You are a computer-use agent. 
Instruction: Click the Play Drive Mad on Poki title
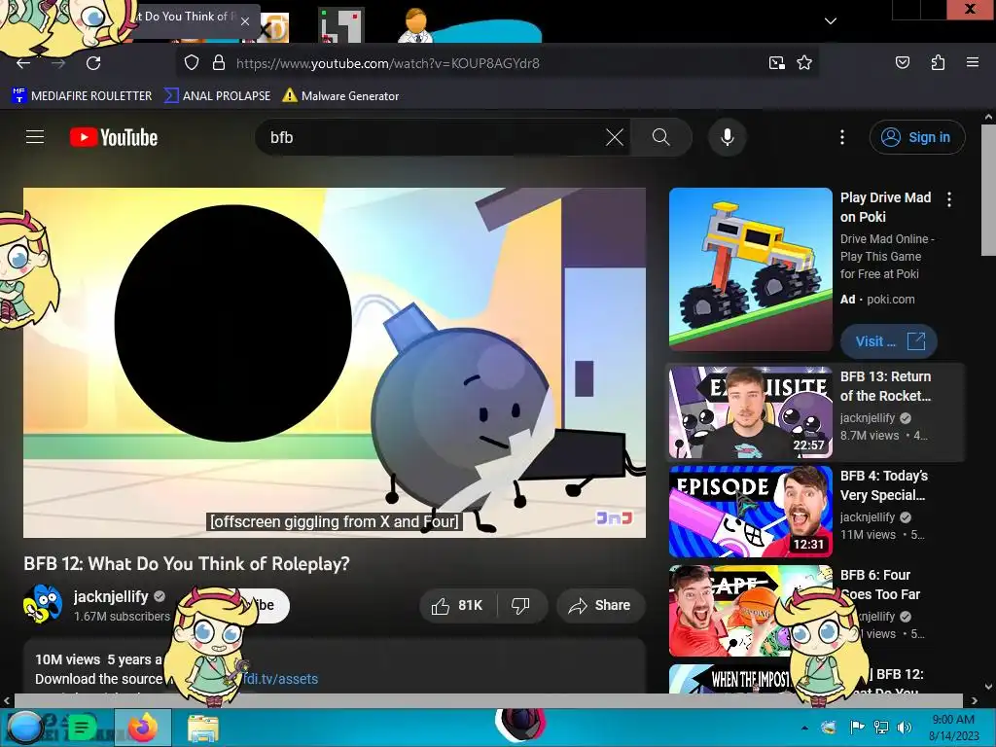coord(885,207)
